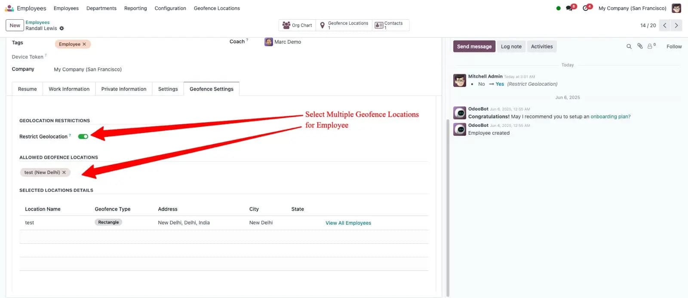Go back via Employees breadcrumb
The image size is (688, 298).
[x=37, y=22]
